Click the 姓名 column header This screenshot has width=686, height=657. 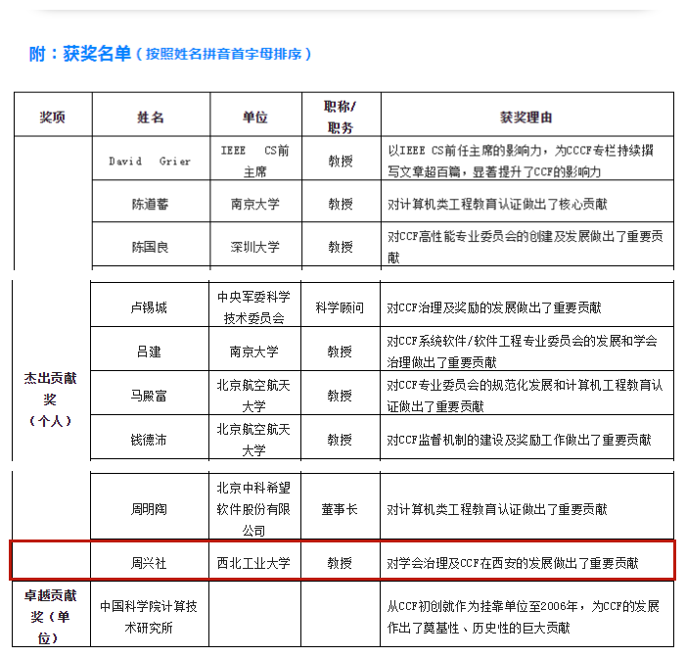click(150, 117)
